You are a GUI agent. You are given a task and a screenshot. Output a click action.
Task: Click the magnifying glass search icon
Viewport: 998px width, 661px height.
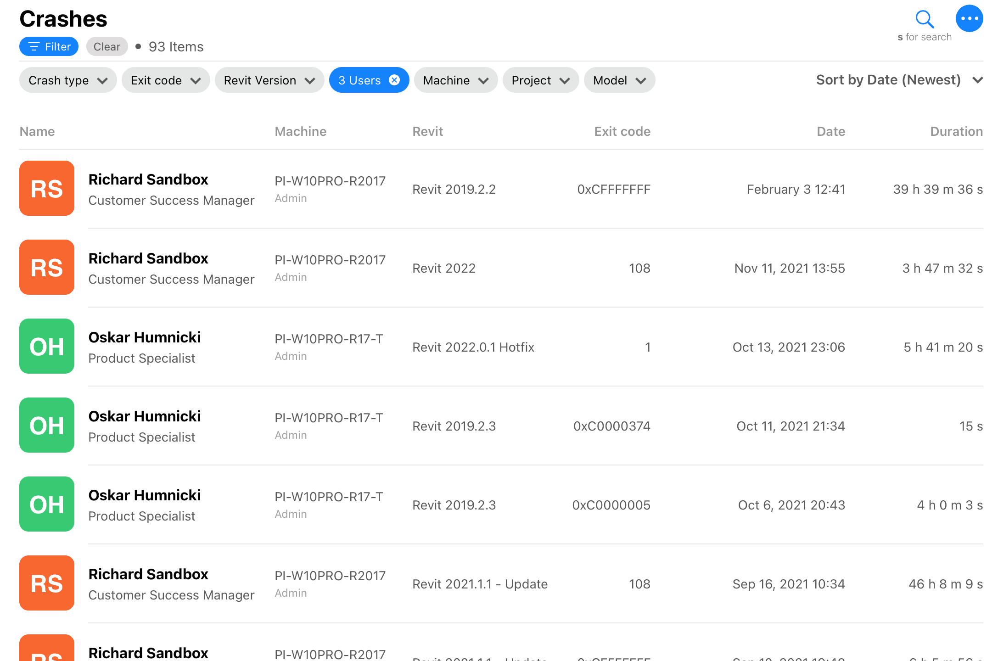coord(924,19)
